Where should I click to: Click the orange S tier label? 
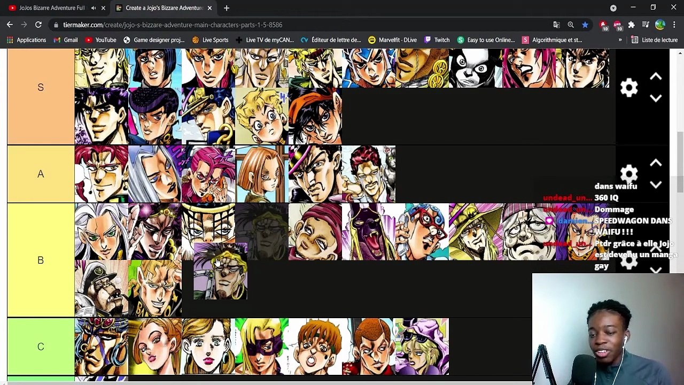[41, 88]
